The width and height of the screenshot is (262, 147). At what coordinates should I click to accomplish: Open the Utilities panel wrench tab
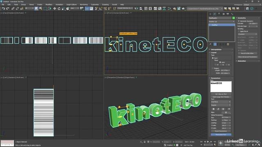tap(232, 14)
